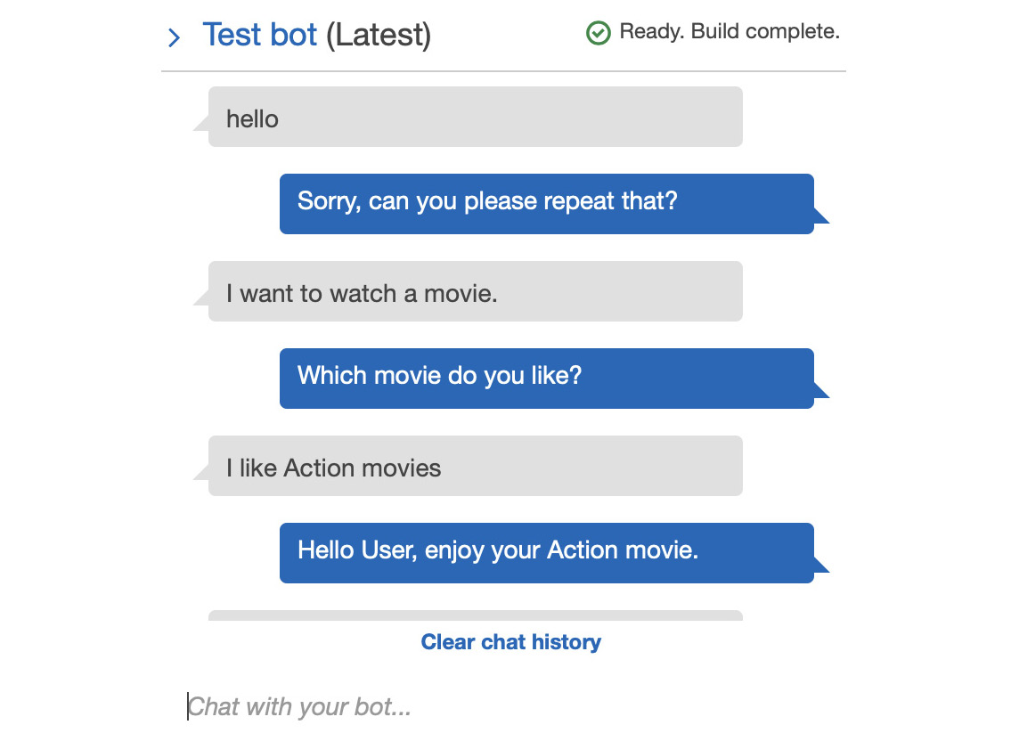
Task: Collapse the Test bot panel chevron
Action: click(174, 37)
